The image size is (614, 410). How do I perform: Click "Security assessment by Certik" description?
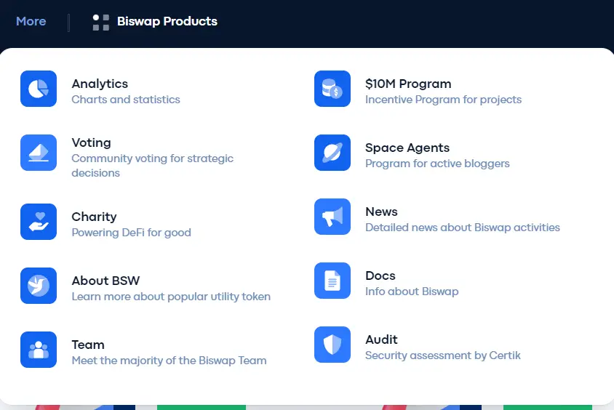pyautogui.click(x=443, y=355)
